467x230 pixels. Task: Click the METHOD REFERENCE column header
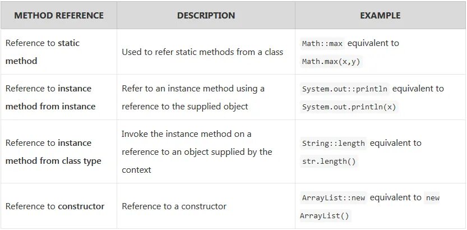pos(59,16)
